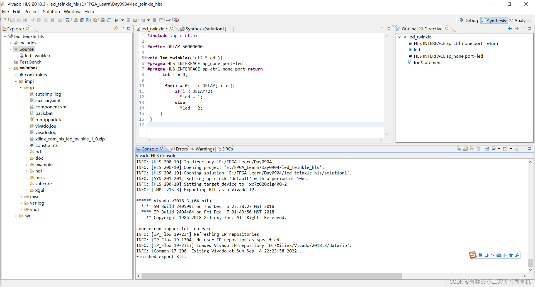Switch to the Analysis perspective
This screenshot has height=287, width=535.
pyautogui.click(x=520, y=20)
